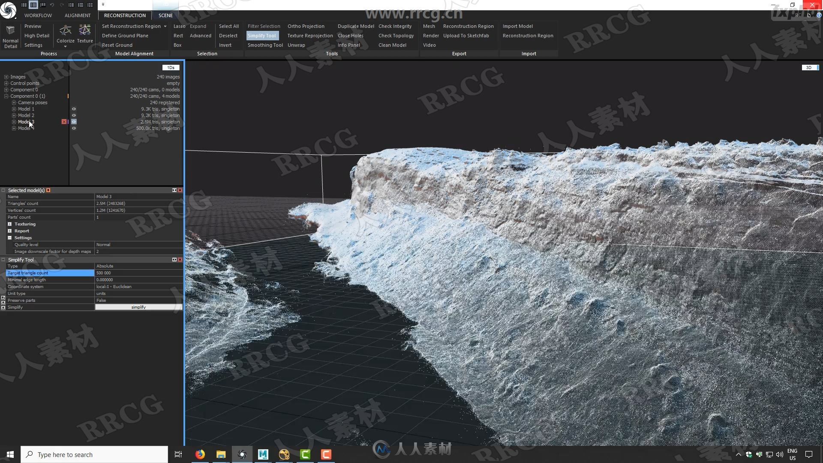Open File Explorer from the taskbar
Viewport: 823px width, 463px height.
tap(221, 454)
